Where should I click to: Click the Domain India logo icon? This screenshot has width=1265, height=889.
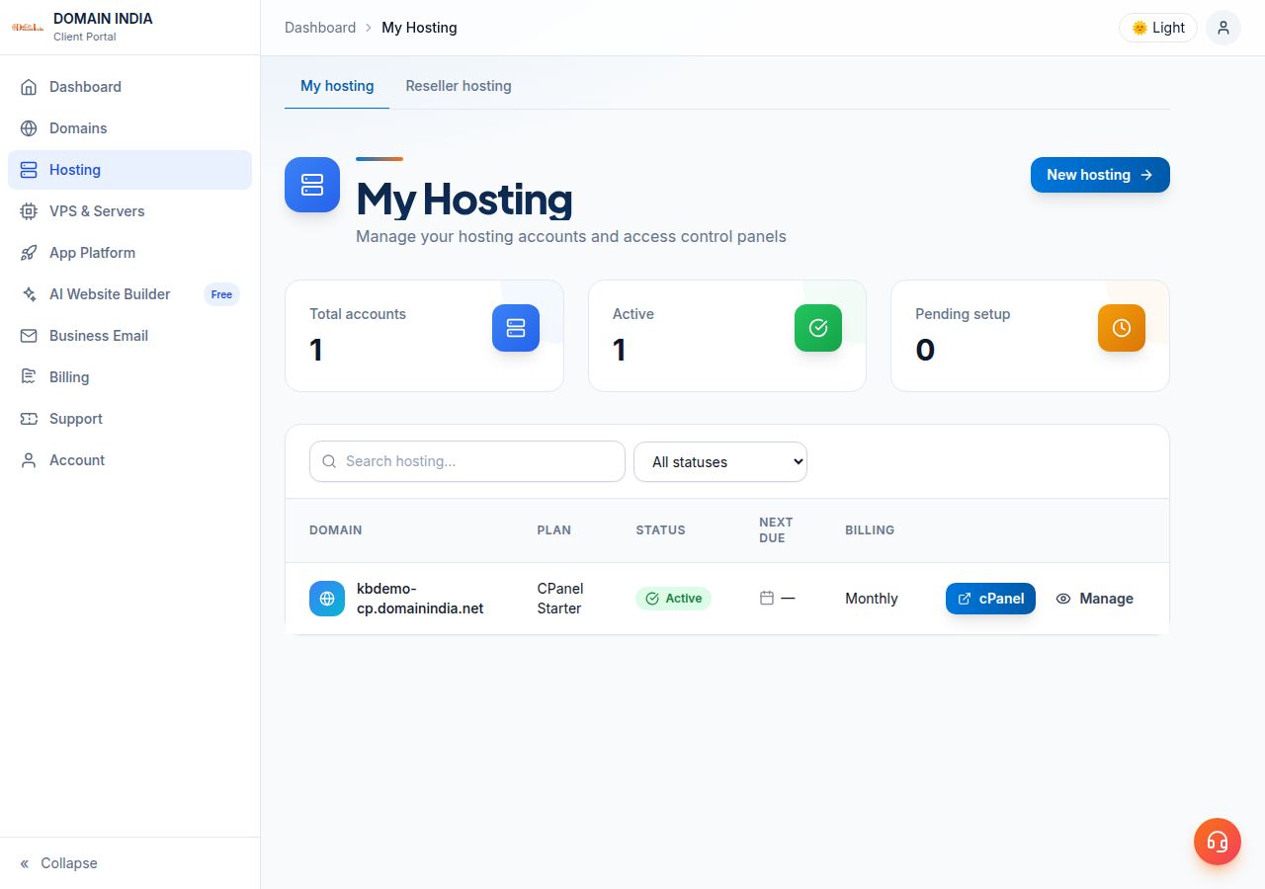[28, 27]
